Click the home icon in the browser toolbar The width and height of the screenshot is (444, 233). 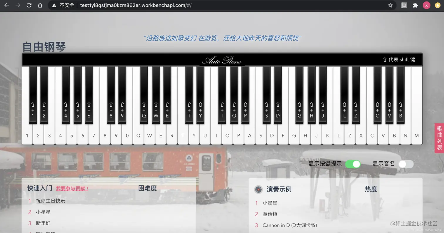tap(40, 5)
